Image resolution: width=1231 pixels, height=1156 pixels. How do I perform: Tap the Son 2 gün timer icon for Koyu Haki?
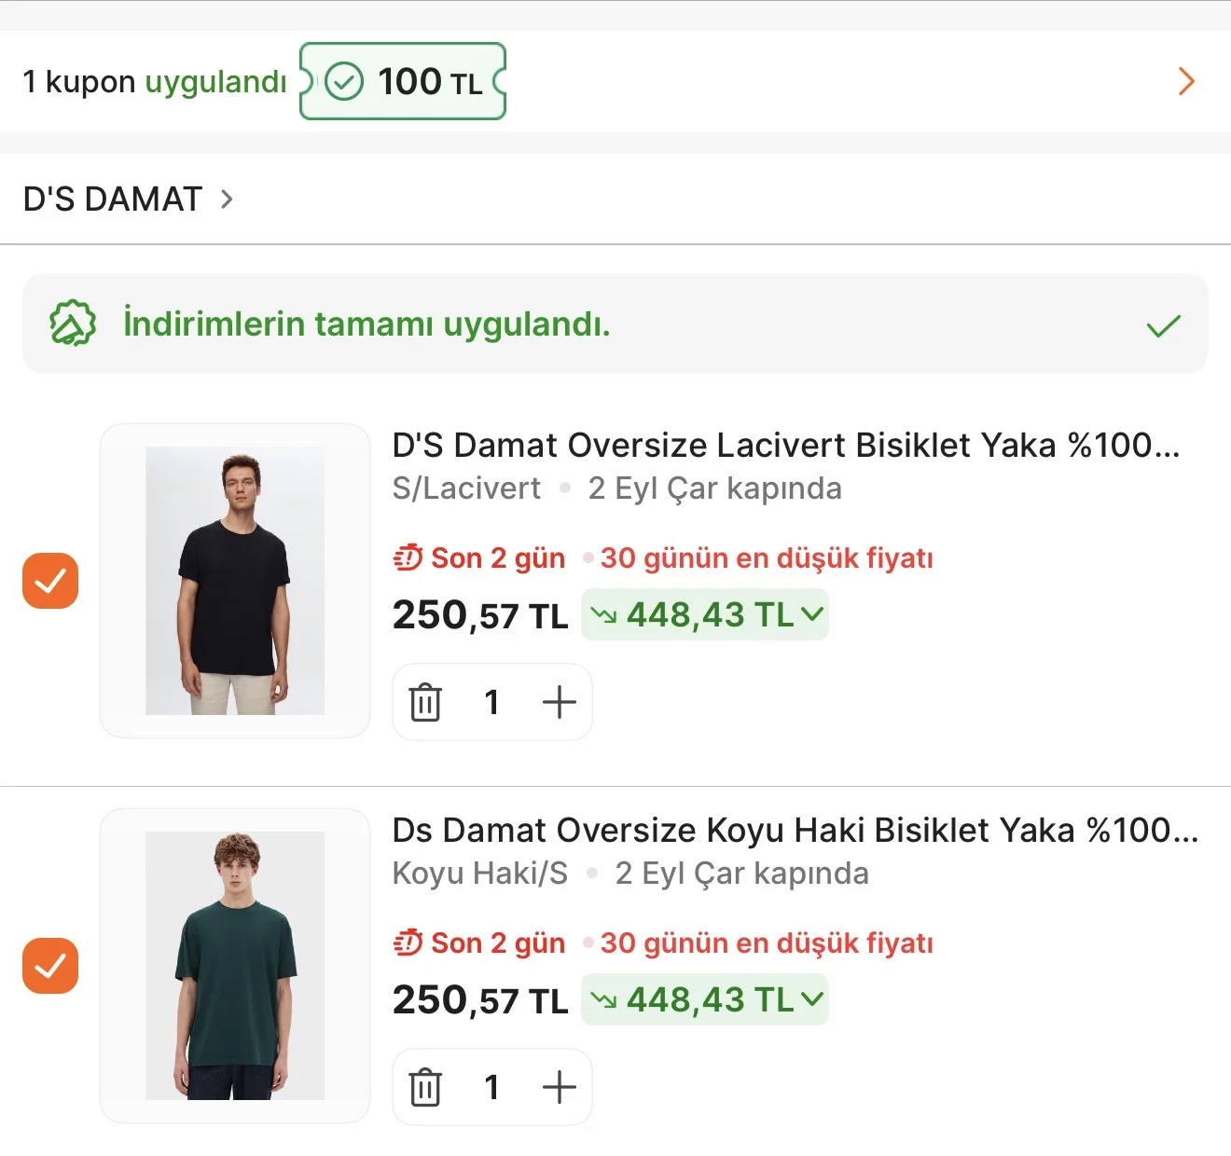408,943
